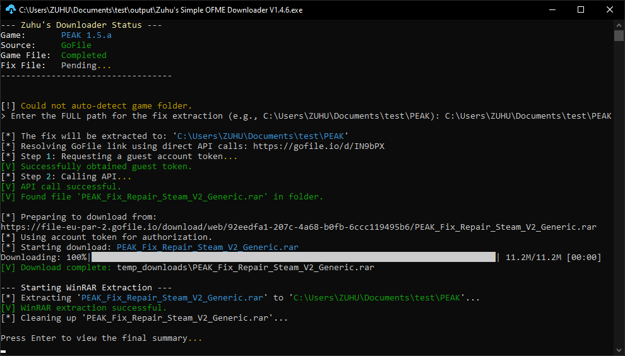Image resolution: width=625 pixels, height=356 pixels.
Task: Click the temp_downloads file path text
Action: tap(246, 268)
